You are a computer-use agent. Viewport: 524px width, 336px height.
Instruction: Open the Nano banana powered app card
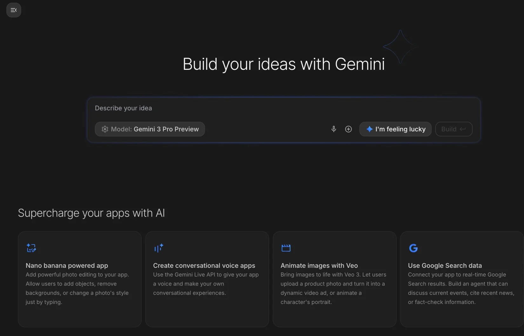click(79, 279)
